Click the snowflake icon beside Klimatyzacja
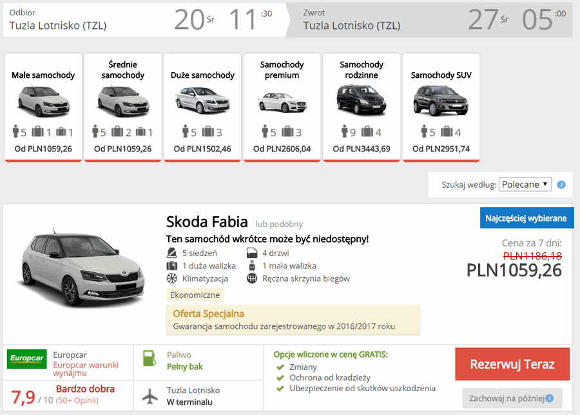Viewport: 580px width, 415px height. (x=172, y=279)
